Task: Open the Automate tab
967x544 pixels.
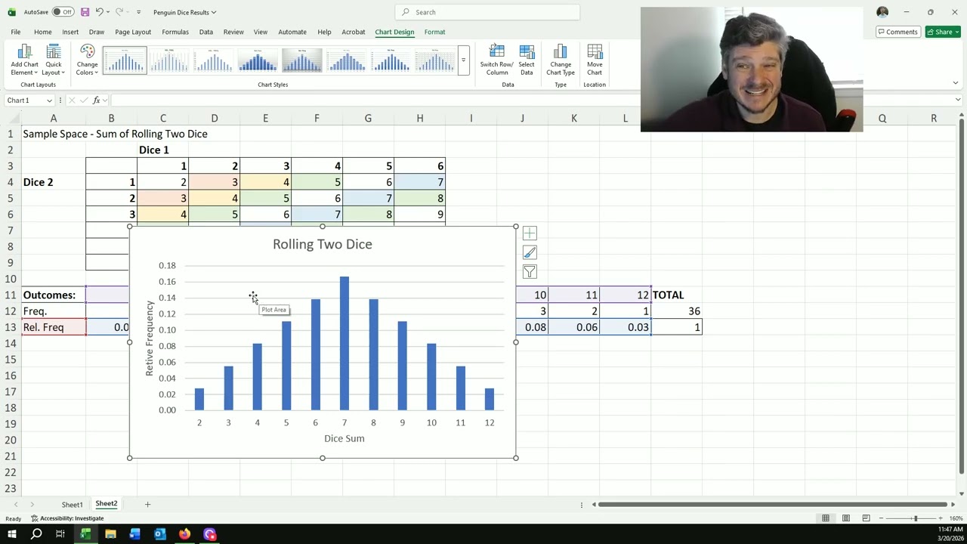Action: pos(292,32)
